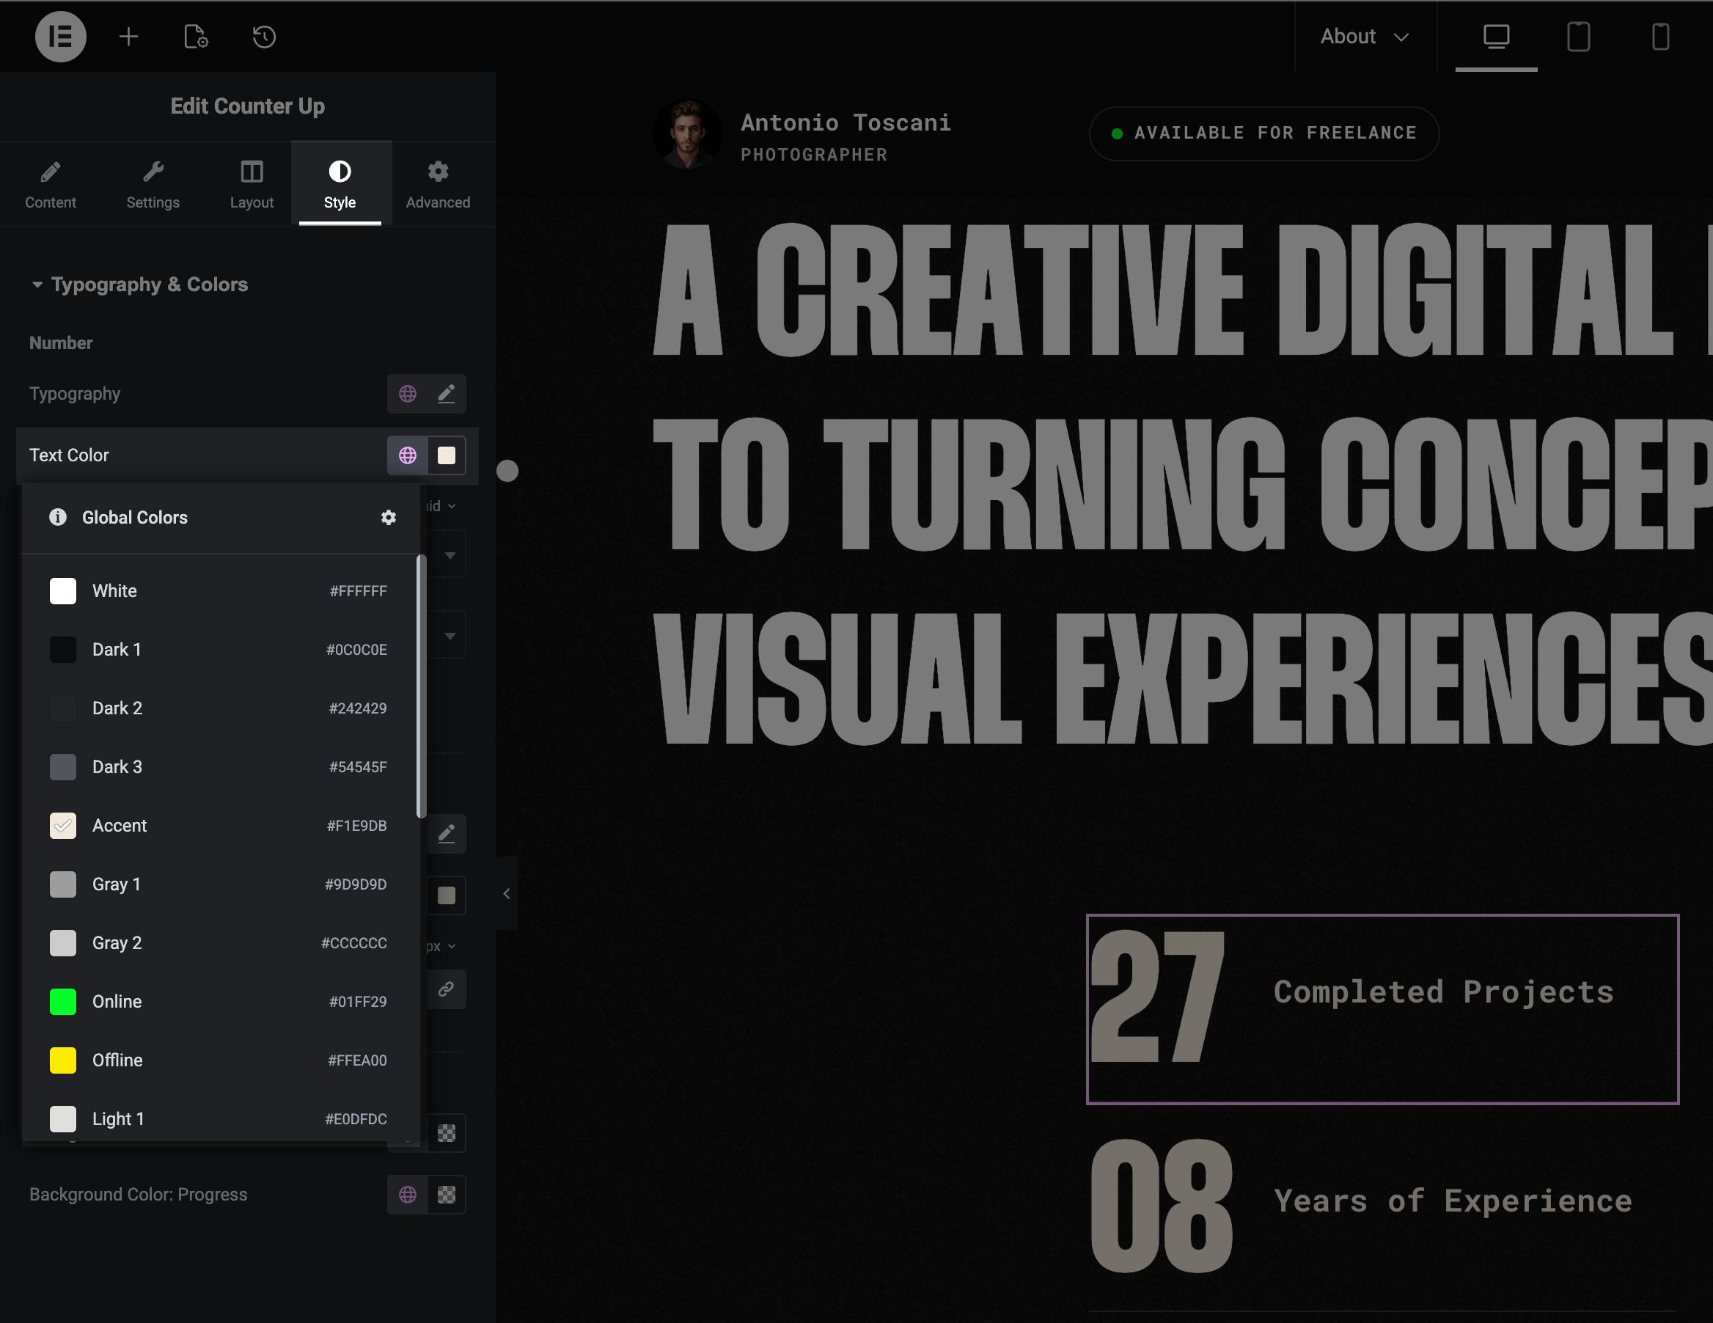This screenshot has width=1713, height=1323.
Task: Switch to tablet responsive view
Action: [x=1578, y=37]
